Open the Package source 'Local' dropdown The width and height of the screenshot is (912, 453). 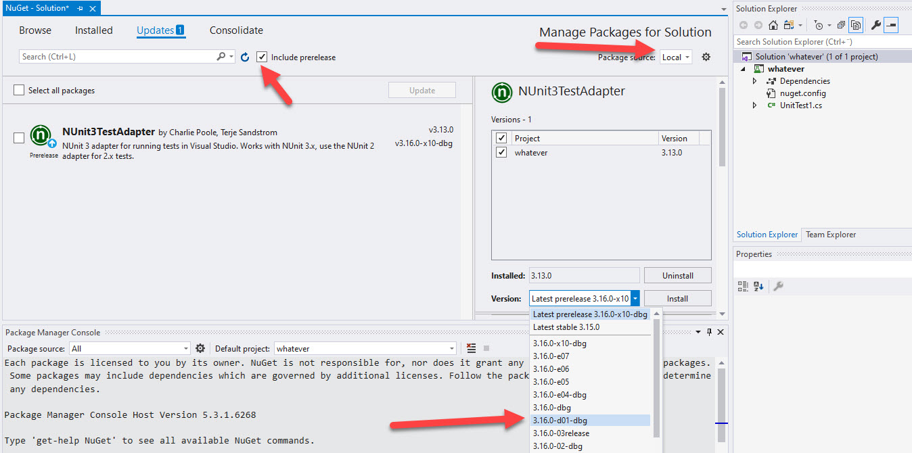click(676, 57)
